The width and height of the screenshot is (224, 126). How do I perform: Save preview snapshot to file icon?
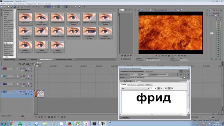tap(181, 10)
